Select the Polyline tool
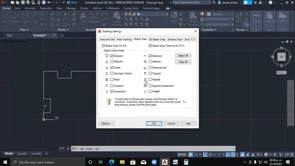Screen dimensions: 295x166 point(14,18)
